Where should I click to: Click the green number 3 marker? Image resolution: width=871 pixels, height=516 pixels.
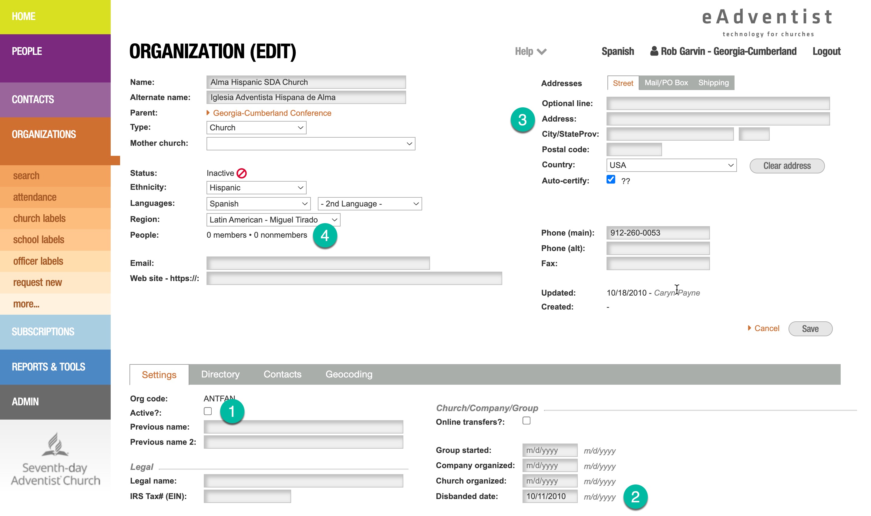(x=523, y=120)
